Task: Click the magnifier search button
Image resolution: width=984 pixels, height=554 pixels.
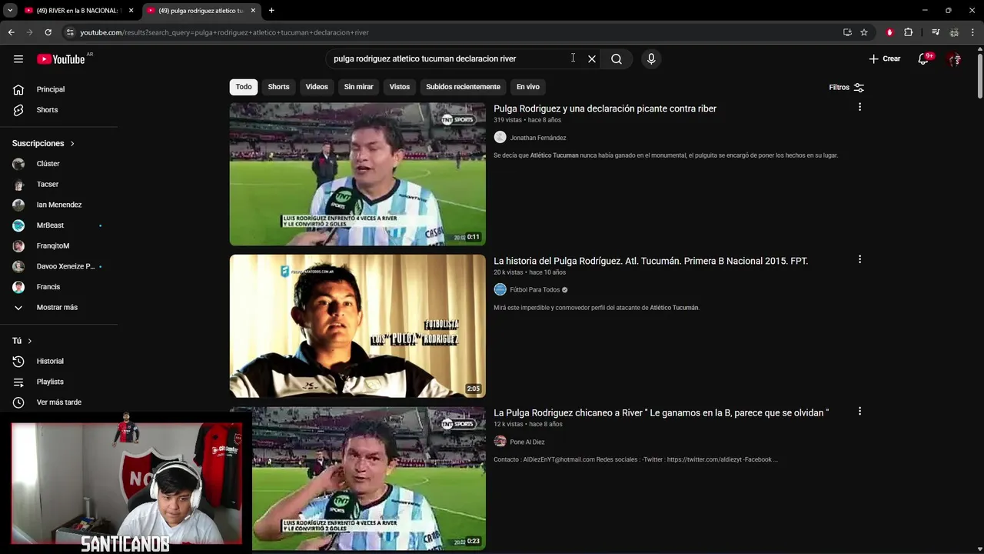Action: [617, 59]
